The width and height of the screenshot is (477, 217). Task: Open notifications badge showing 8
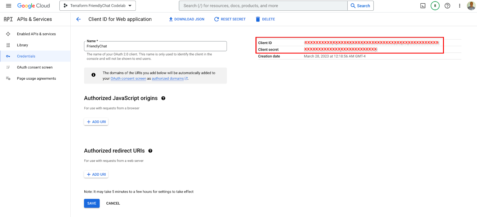(x=435, y=6)
